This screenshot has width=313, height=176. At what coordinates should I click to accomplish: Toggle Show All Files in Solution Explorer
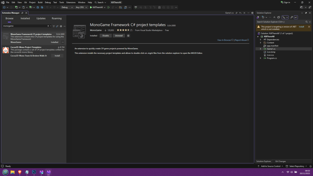(278, 17)
